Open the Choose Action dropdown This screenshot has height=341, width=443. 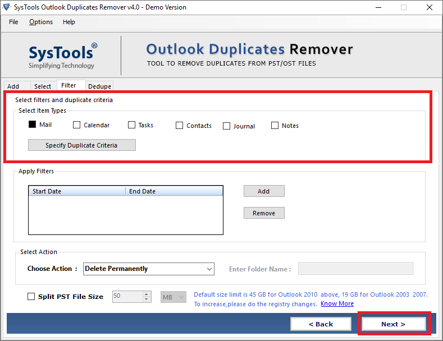(149, 269)
